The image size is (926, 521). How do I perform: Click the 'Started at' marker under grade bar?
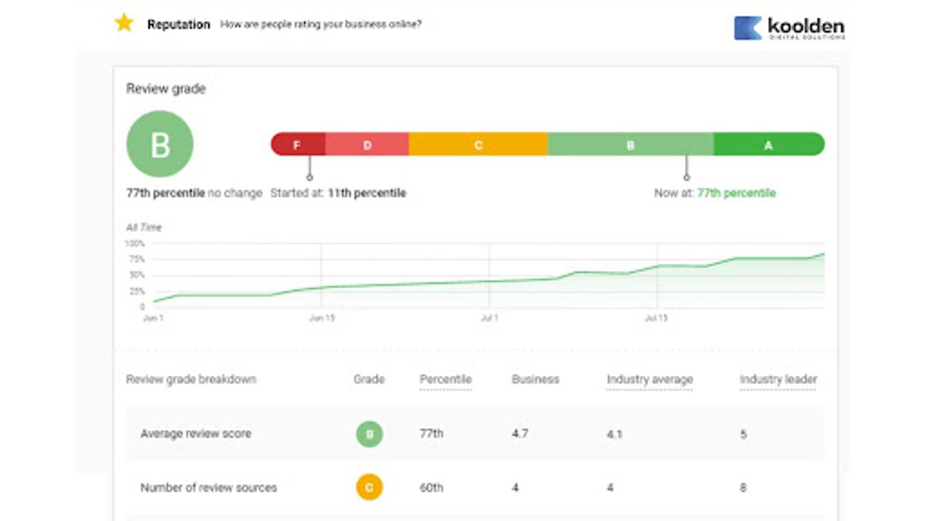pos(310,177)
